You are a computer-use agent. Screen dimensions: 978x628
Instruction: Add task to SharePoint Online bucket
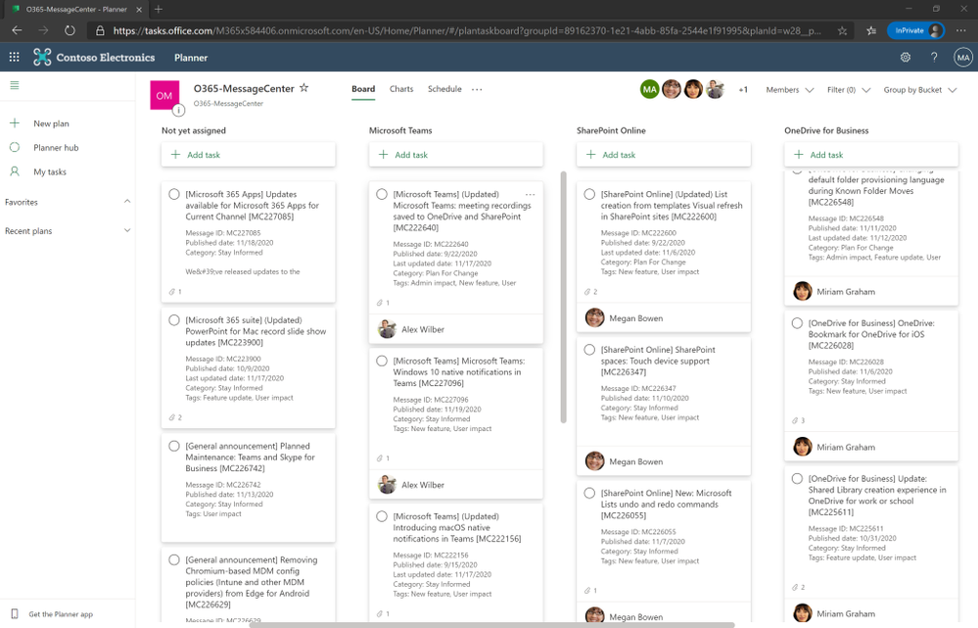click(x=664, y=155)
